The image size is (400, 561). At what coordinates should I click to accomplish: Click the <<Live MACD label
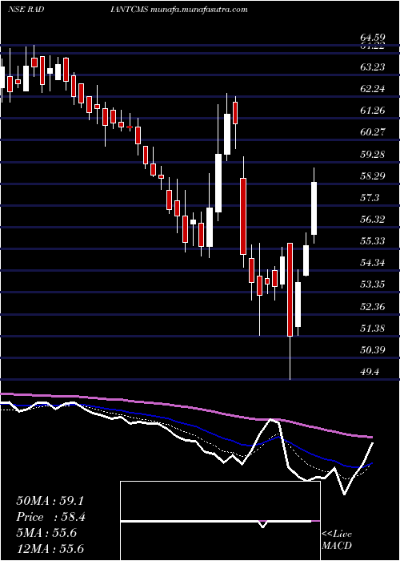click(x=337, y=540)
